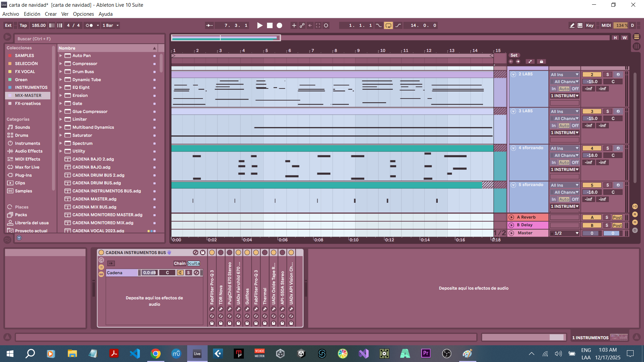Open the Crear menu
644x362 pixels.
coord(51,14)
